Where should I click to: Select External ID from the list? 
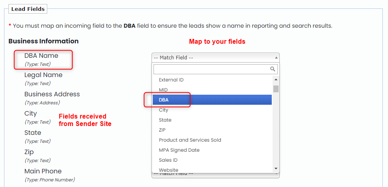coord(212,80)
